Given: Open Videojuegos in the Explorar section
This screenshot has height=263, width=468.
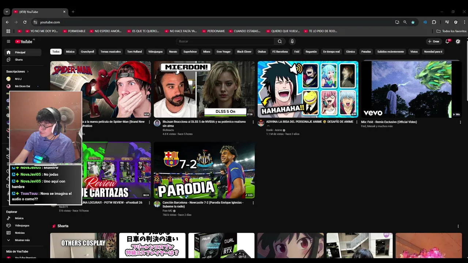Looking at the screenshot, I should pyautogui.click(x=22, y=225).
